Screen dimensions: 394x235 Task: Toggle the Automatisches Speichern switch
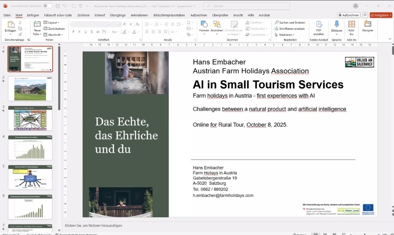48,6
